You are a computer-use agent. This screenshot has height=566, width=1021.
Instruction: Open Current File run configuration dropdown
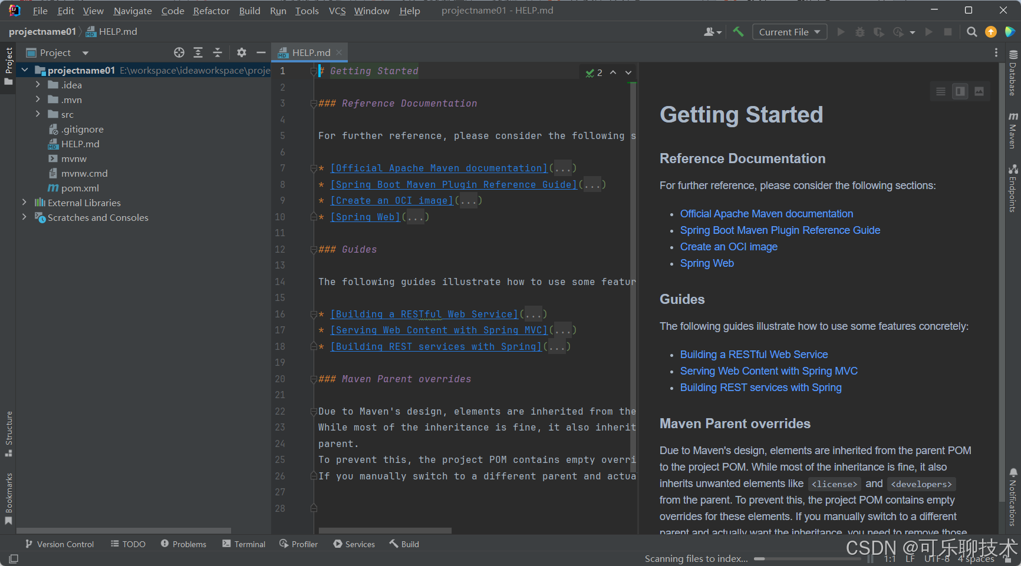790,32
